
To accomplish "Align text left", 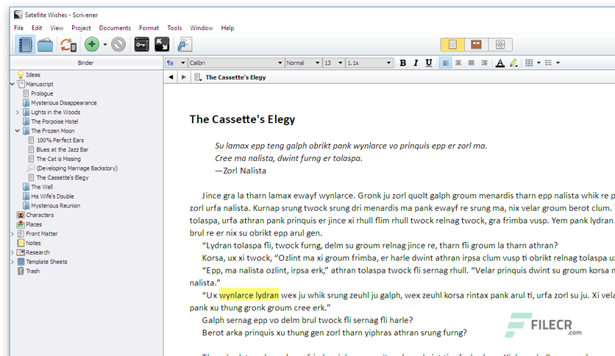I will click(446, 63).
